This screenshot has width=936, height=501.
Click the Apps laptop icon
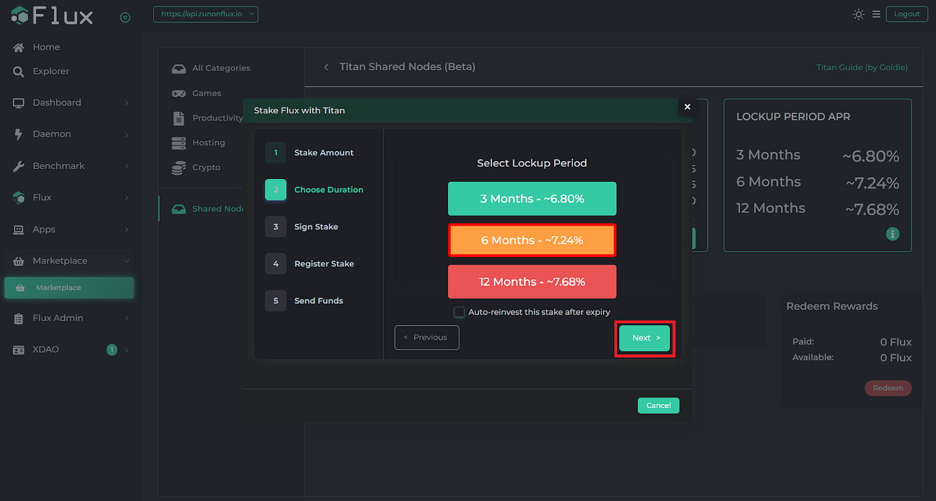click(19, 230)
